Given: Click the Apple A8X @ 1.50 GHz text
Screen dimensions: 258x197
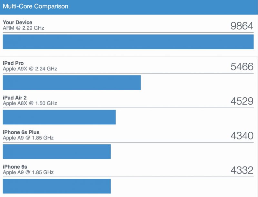Looking at the screenshot, I should 30,103.
